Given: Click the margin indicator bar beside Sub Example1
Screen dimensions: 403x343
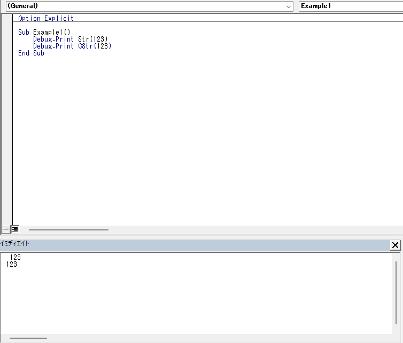Looking at the screenshot, I should (7, 32).
